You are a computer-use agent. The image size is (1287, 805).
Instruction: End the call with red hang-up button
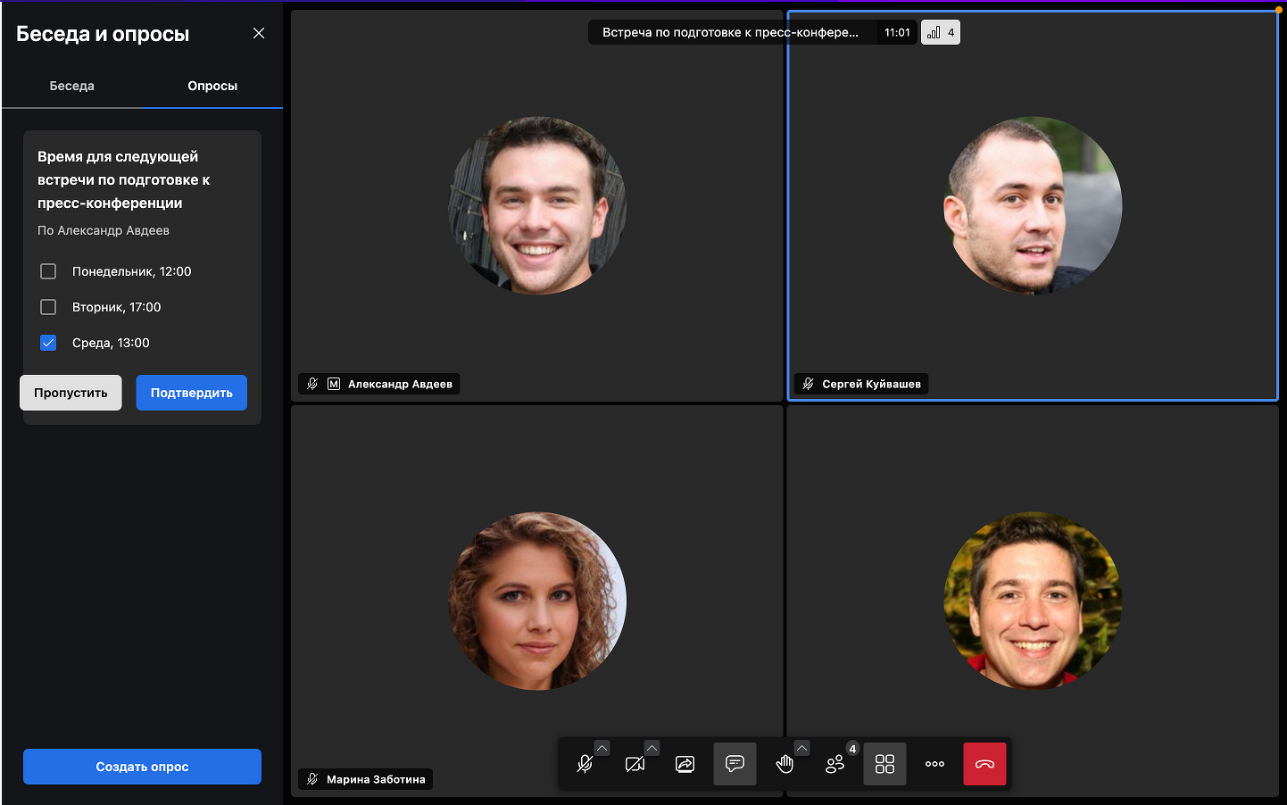point(984,765)
